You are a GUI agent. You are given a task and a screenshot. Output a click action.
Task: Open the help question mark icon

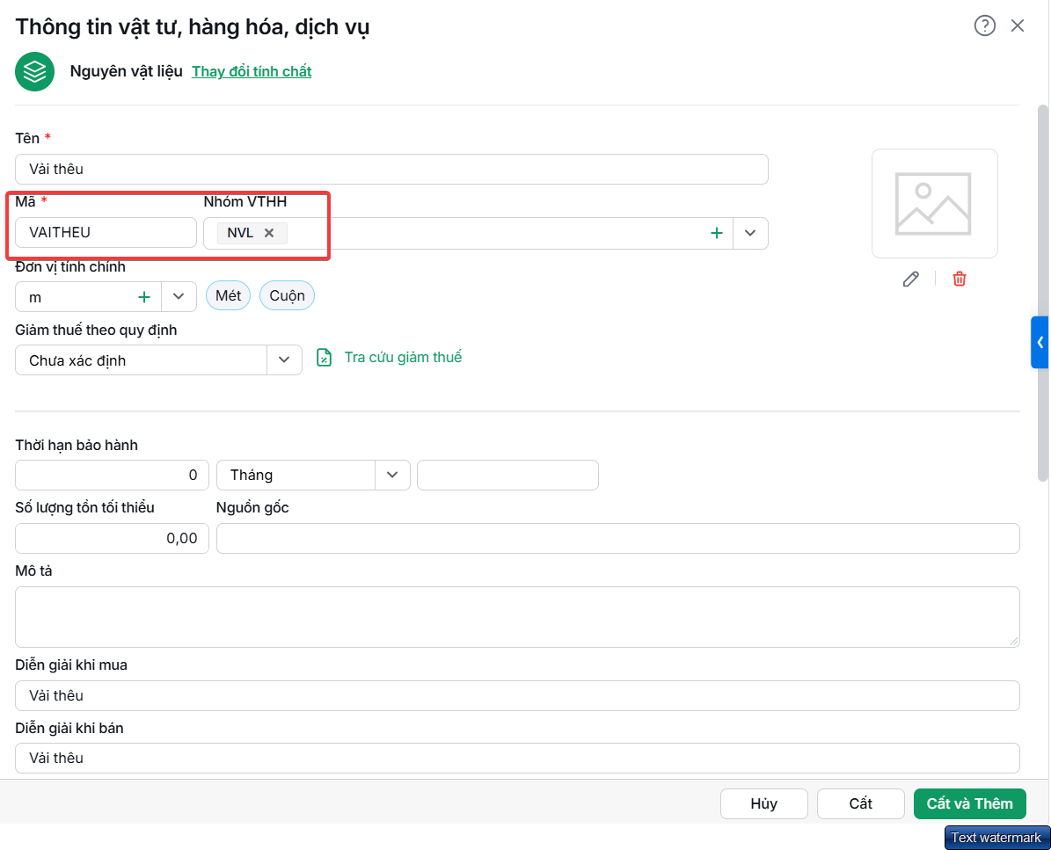(984, 26)
